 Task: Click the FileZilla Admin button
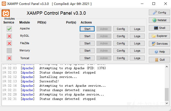104,43
